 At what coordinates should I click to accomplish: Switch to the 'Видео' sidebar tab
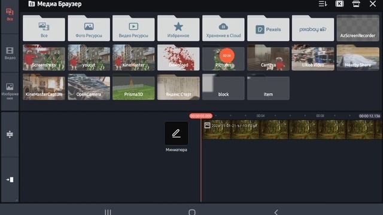10,53
